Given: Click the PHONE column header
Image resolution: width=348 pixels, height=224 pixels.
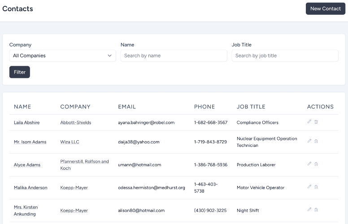Looking at the screenshot, I should point(204,107).
